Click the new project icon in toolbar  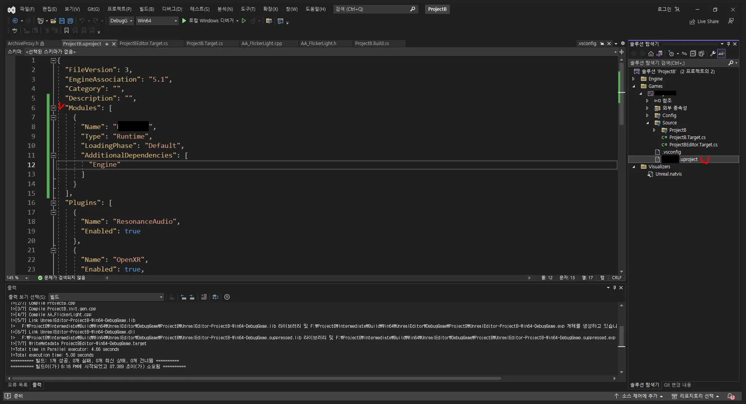[40, 21]
